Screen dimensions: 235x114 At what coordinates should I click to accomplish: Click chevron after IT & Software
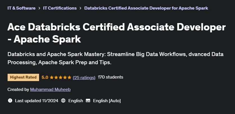[x=39, y=8]
